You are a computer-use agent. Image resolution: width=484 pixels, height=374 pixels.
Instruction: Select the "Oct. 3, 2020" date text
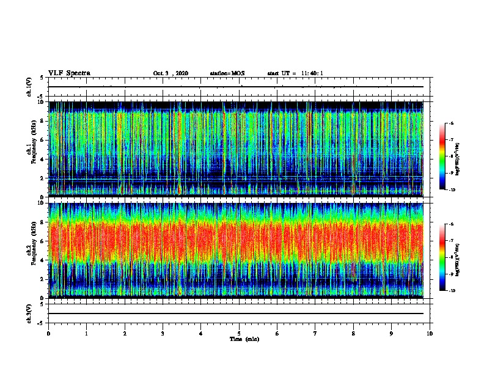[x=170, y=73]
